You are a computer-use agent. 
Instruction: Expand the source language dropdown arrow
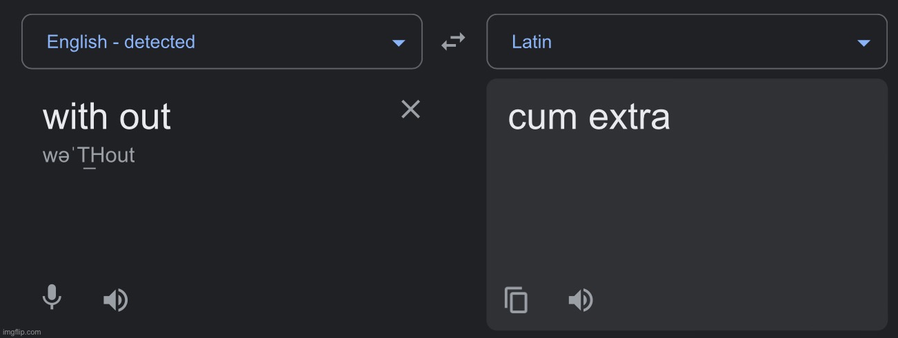[398, 43]
